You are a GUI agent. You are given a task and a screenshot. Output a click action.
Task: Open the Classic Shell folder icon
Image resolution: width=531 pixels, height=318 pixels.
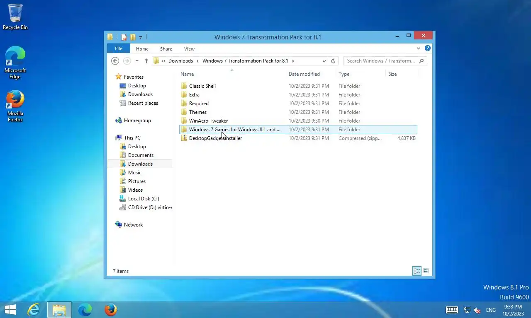point(184,86)
